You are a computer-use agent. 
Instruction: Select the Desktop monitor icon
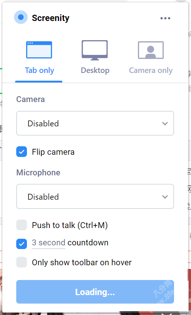pos(95,50)
